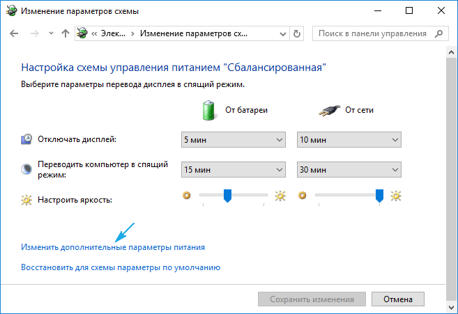
Task: Click the Forward navigation arrow
Action: (x=35, y=33)
